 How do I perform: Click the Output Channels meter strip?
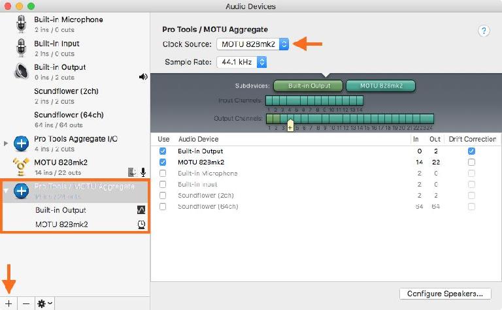coord(350,119)
